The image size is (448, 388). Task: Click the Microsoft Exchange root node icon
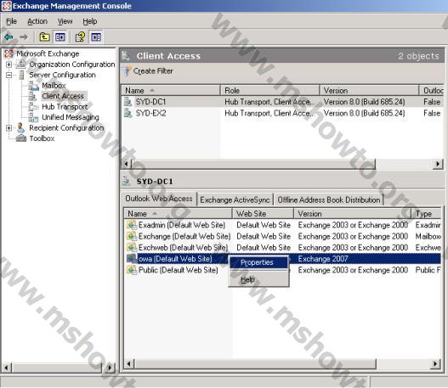(9, 53)
